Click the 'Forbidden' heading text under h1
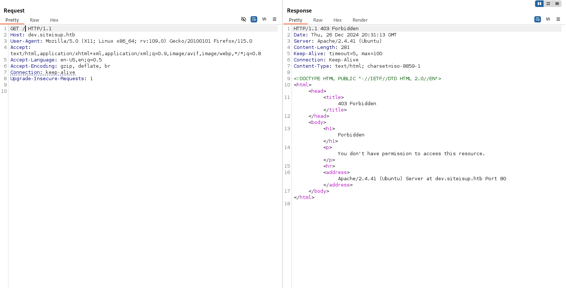Viewport: 566px width, 288px height. (351, 135)
